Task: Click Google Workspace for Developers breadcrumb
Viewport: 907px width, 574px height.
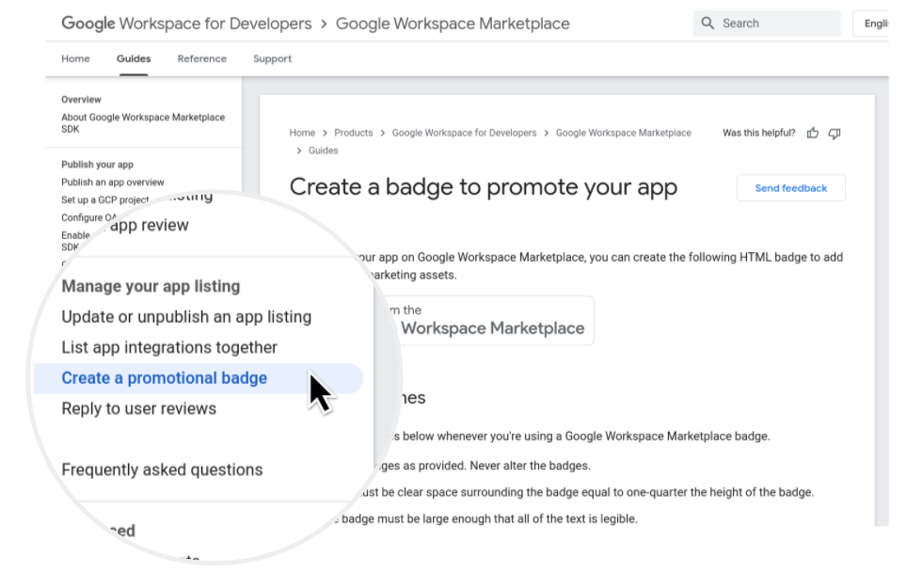Action: 464,133
